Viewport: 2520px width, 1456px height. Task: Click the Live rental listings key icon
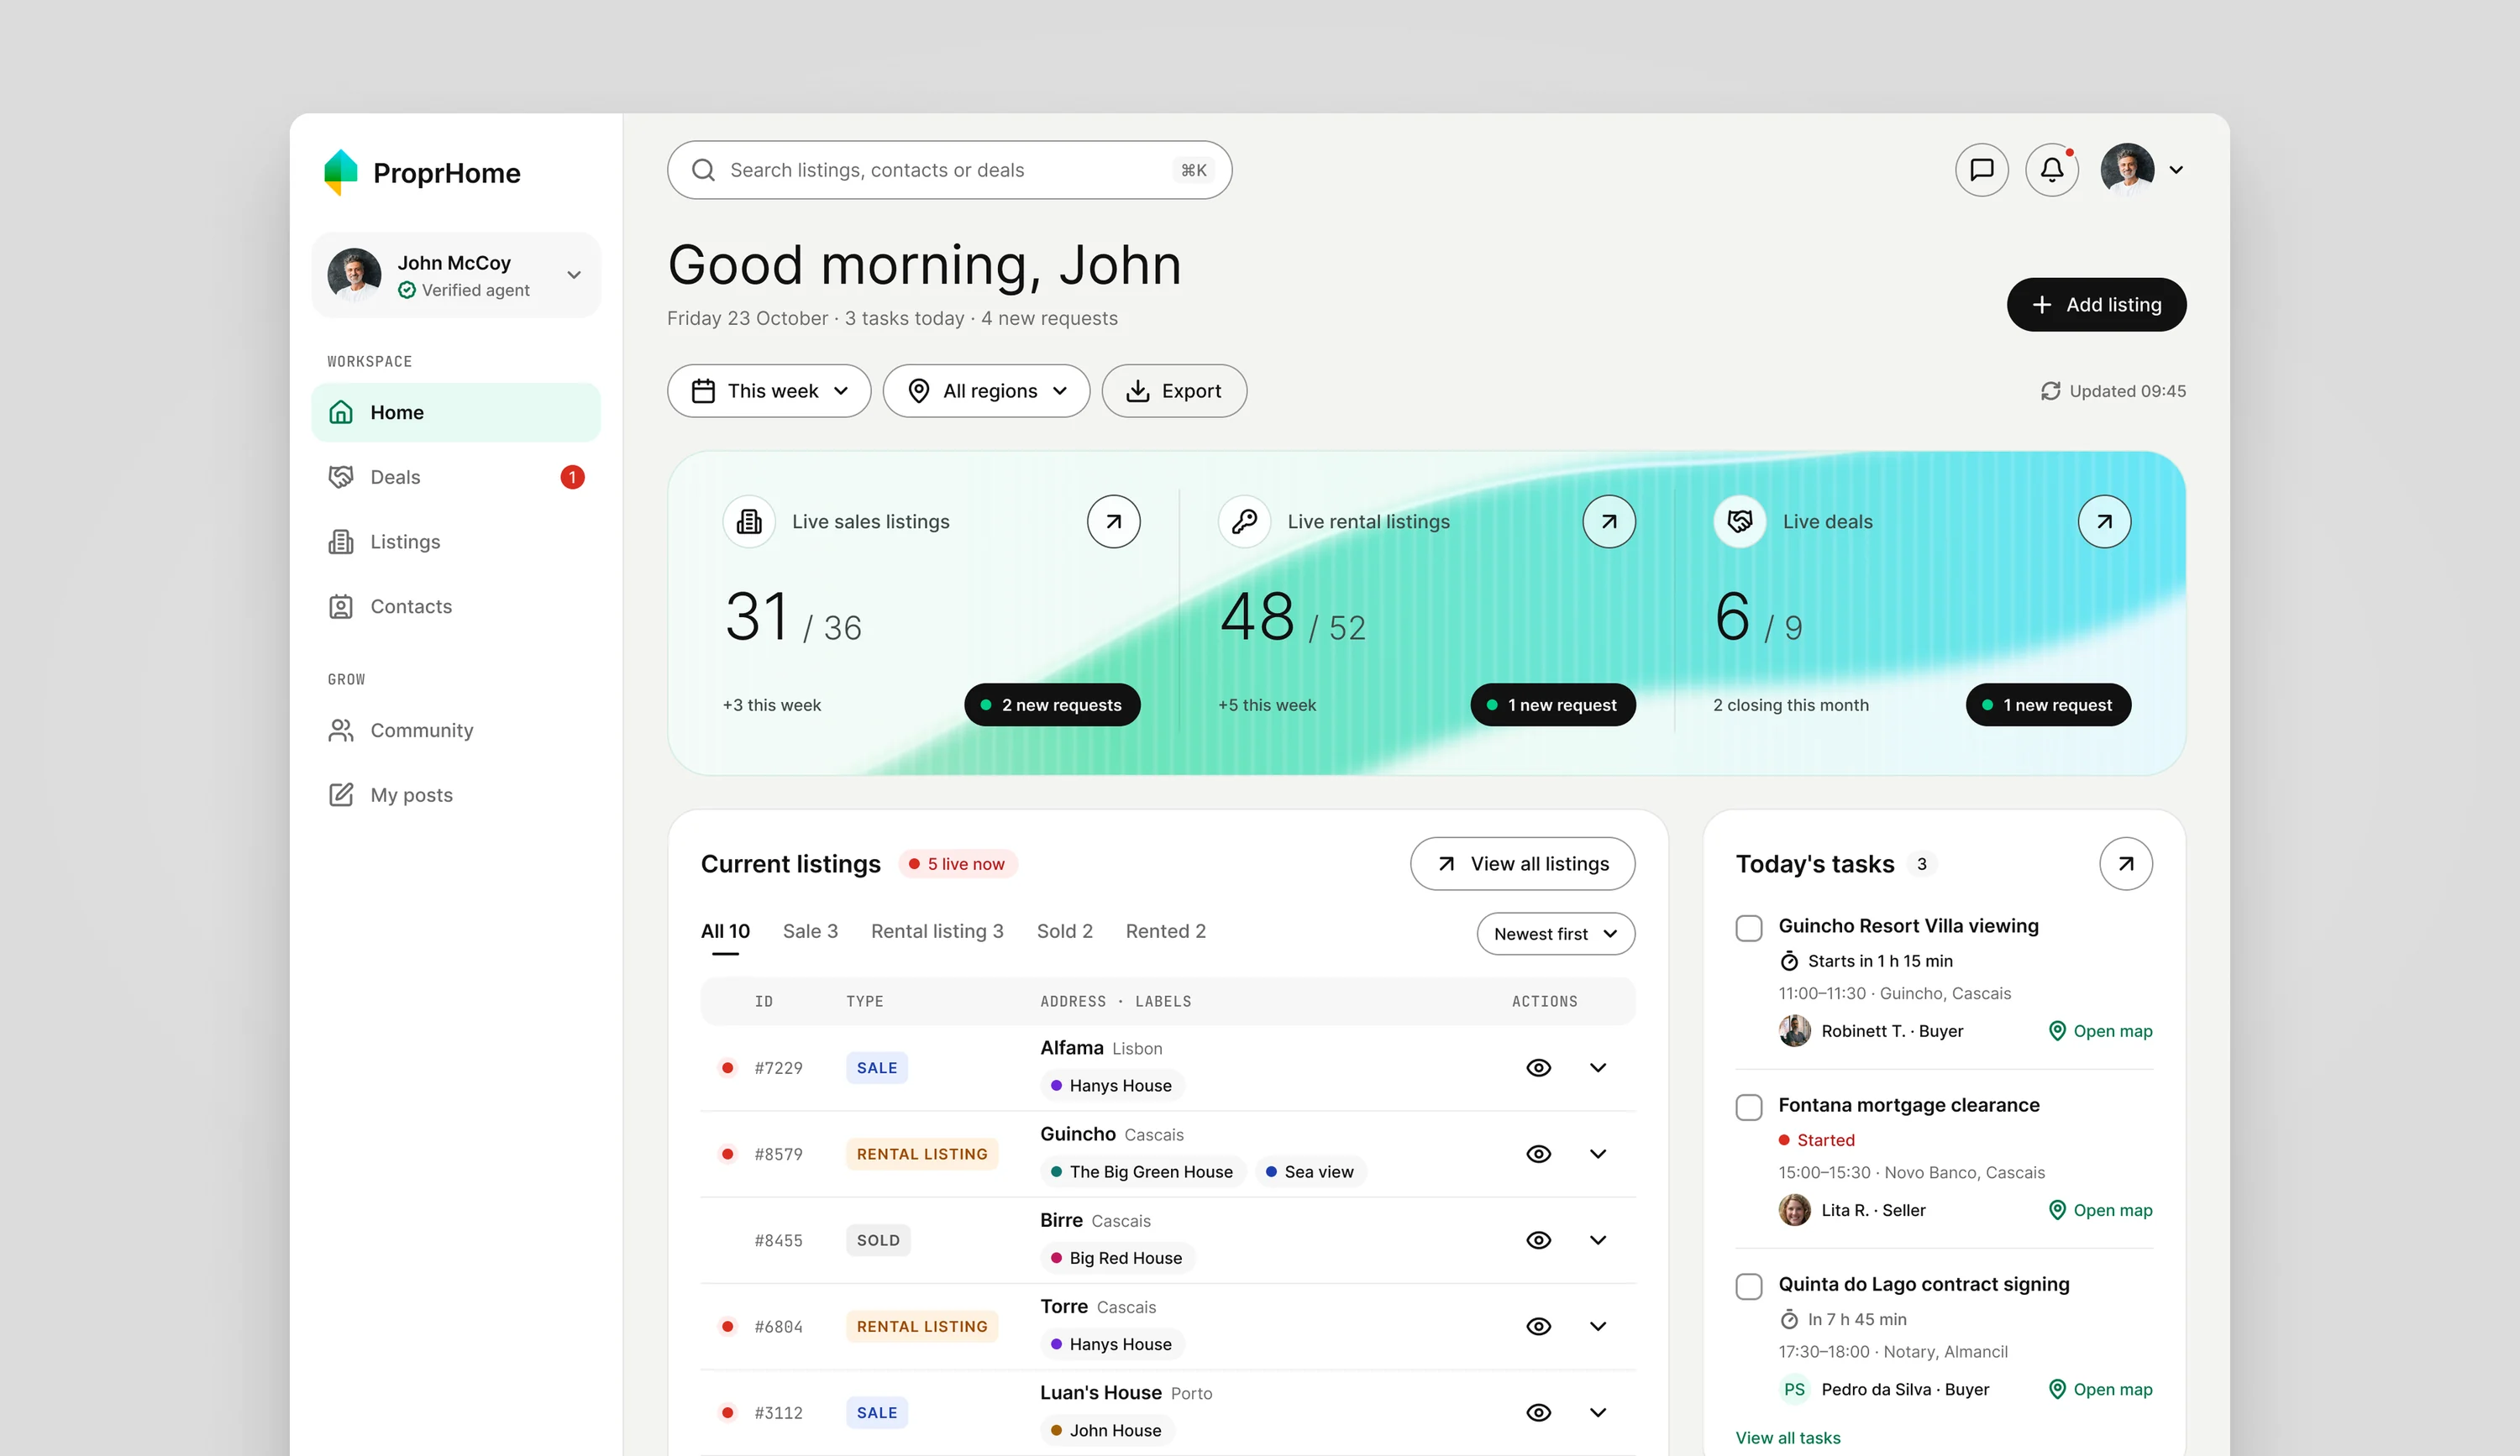point(1244,521)
